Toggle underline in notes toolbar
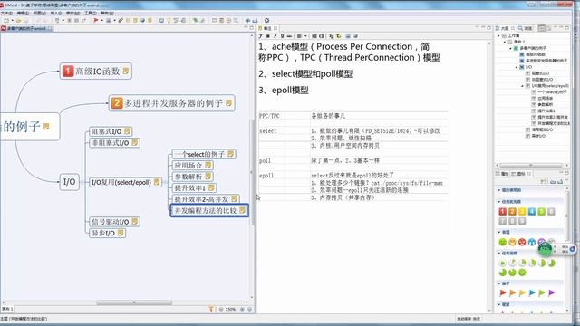 click(282, 36)
